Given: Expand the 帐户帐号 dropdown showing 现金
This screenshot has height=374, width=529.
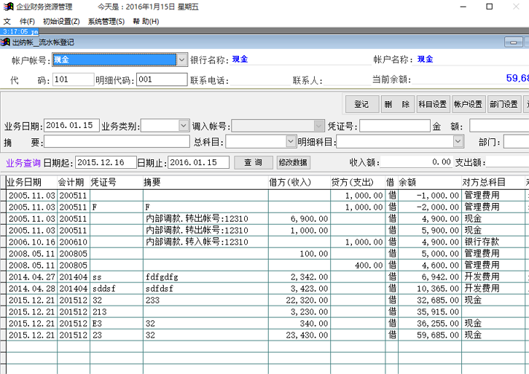Looking at the screenshot, I should pyautogui.click(x=182, y=60).
